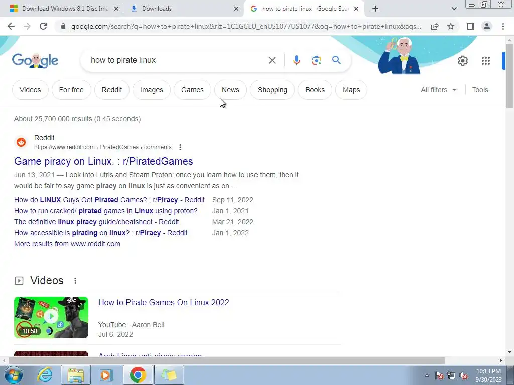The height and width of the screenshot is (385, 514).
Task: Open The definitive linux piracy guide link
Action: click(x=96, y=222)
